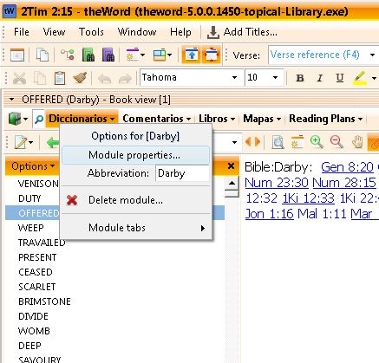The height and width of the screenshot is (363, 379).
Task: Select WEEP in topics list
Action: point(30,228)
